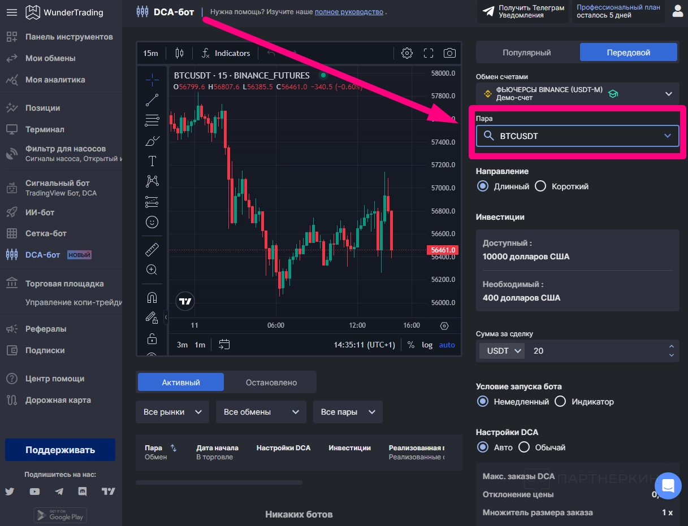Show the Активный bots tab
Screen dimensions: 688x526
click(x=181, y=382)
